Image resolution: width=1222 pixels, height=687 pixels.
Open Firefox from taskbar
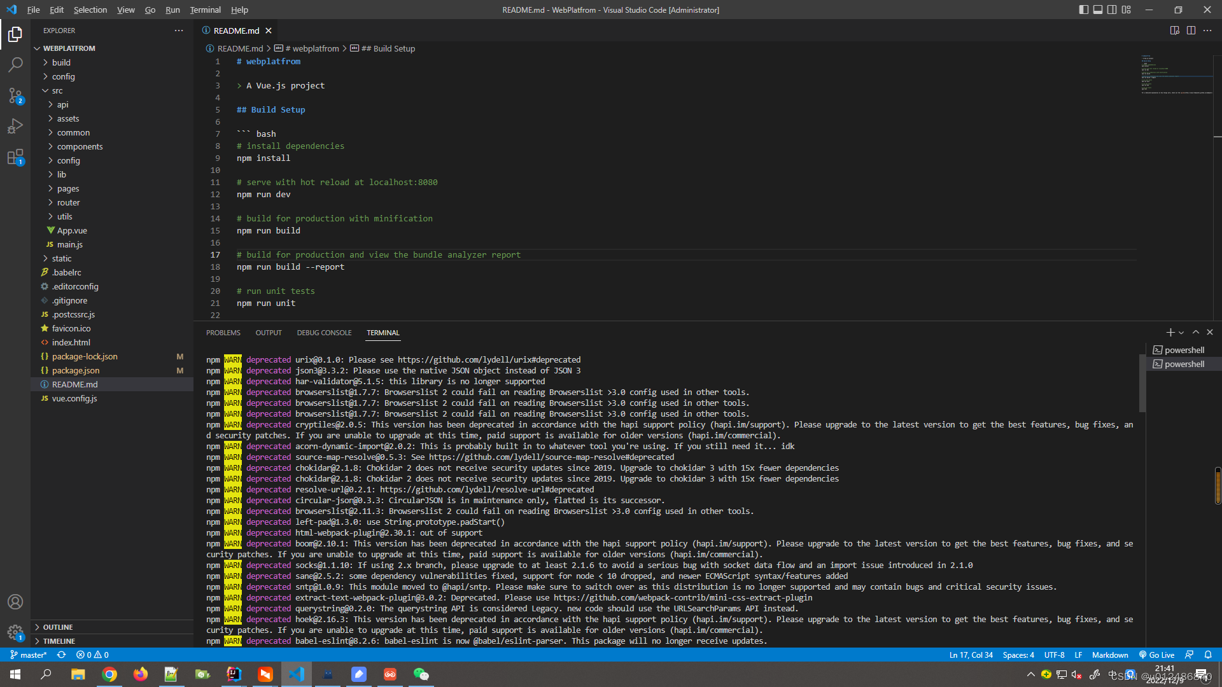141,674
